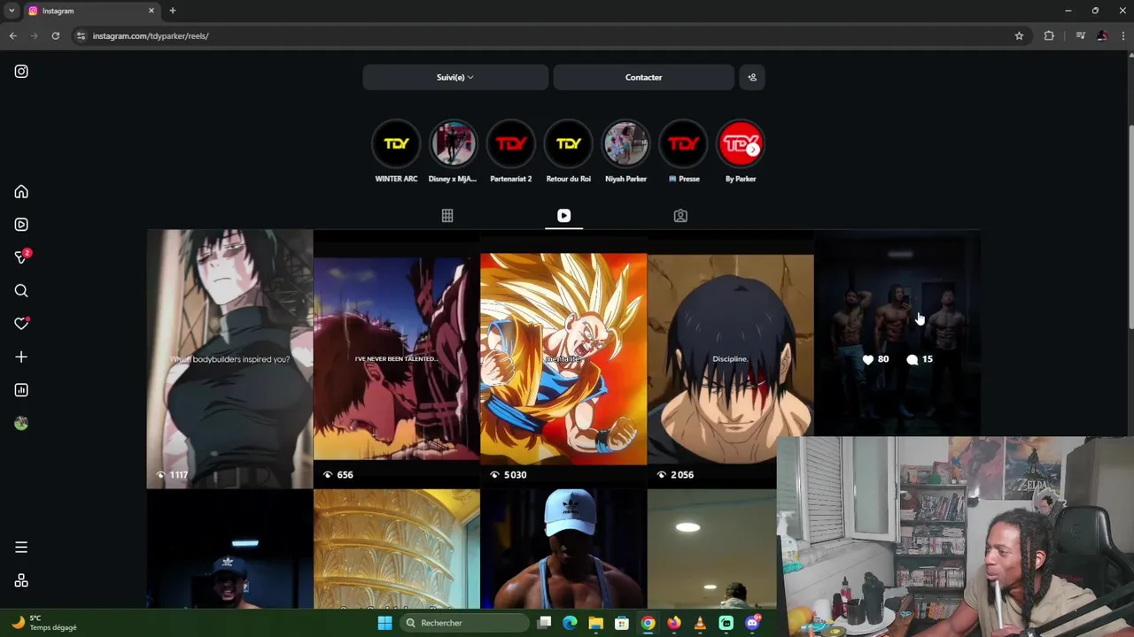Image resolution: width=1134 pixels, height=637 pixels.
Task: Open Microsoft Store from the taskbar
Action: 622,623
